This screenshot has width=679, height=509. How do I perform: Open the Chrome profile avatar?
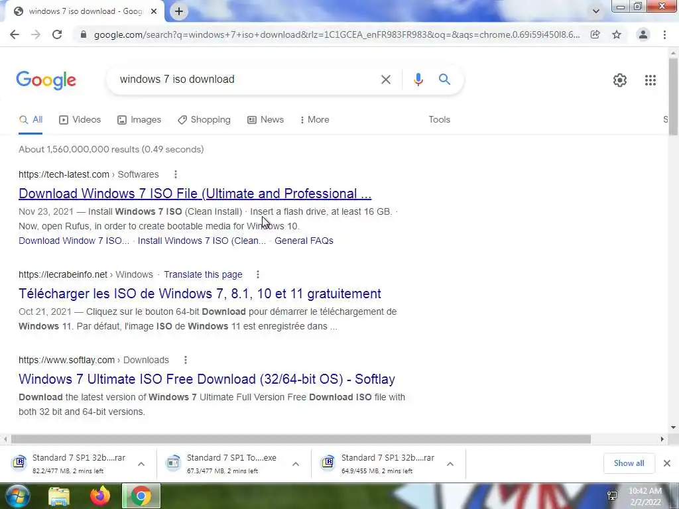(643, 34)
